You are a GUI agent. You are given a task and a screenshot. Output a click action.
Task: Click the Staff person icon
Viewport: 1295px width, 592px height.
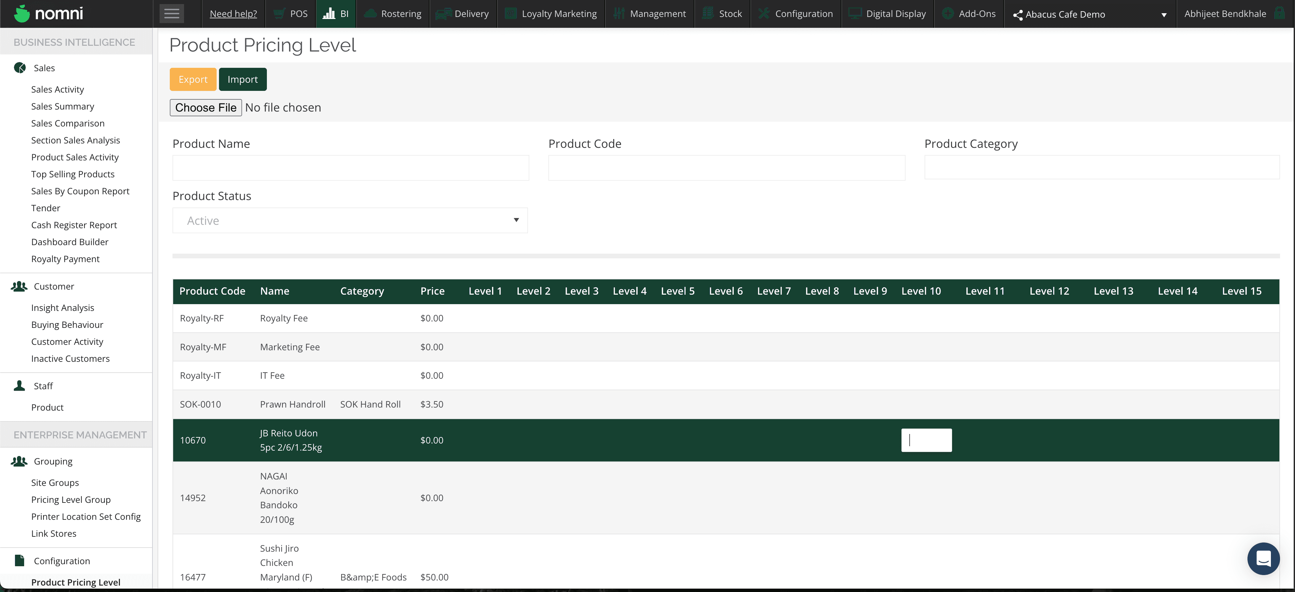[19, 386]
